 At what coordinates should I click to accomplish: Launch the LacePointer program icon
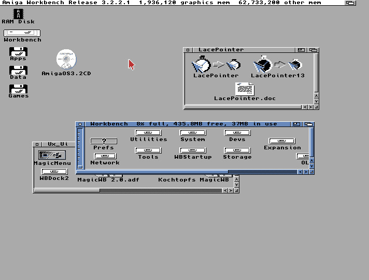pyautogui.click(x=216, y=64)
